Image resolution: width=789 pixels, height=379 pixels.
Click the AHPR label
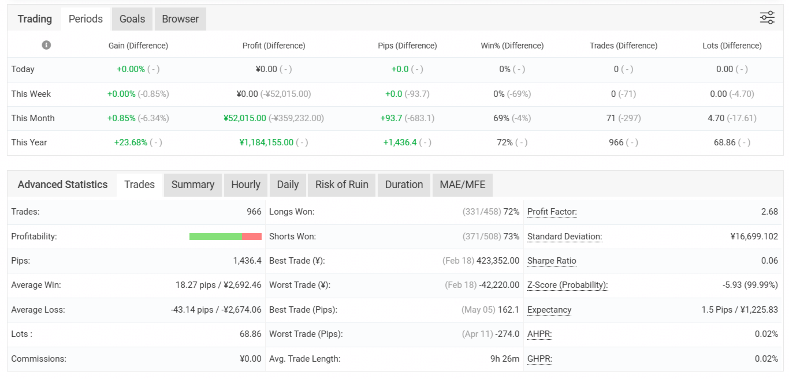click(539, 334)
